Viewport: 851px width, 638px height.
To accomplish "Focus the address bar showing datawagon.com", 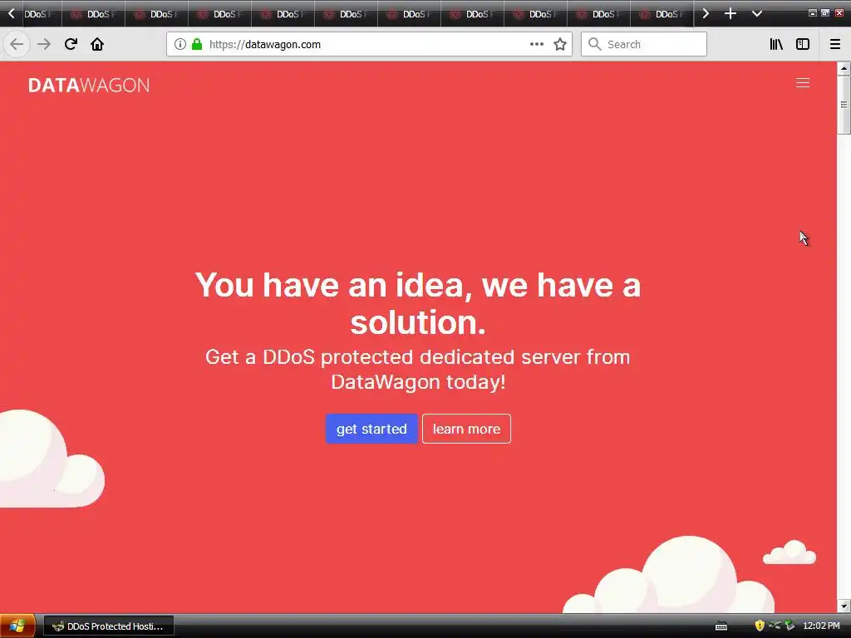I will pyautogui.click(x=369, y=45).
